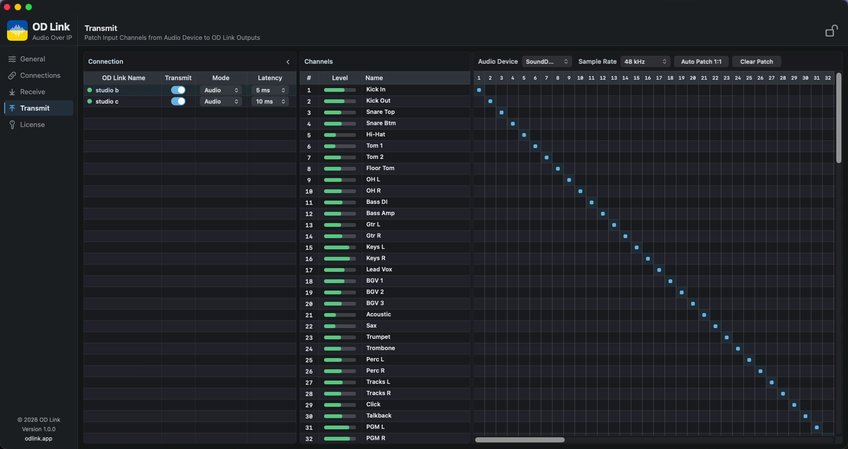Select the Bass Amp channel name

(380, 213)
